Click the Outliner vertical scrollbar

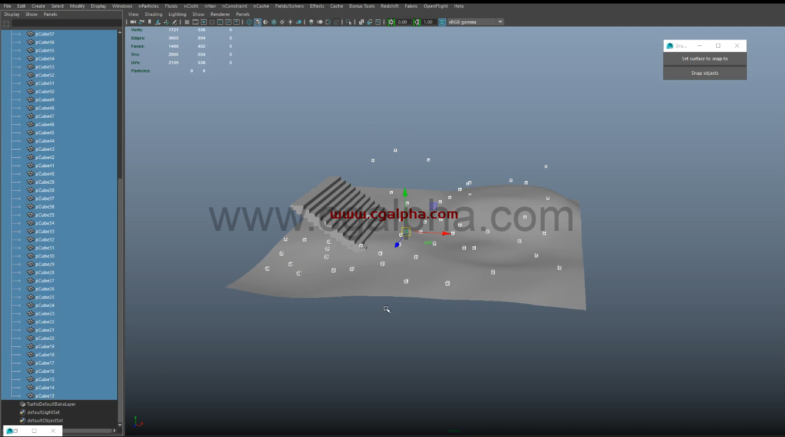(x=121, y=300)
